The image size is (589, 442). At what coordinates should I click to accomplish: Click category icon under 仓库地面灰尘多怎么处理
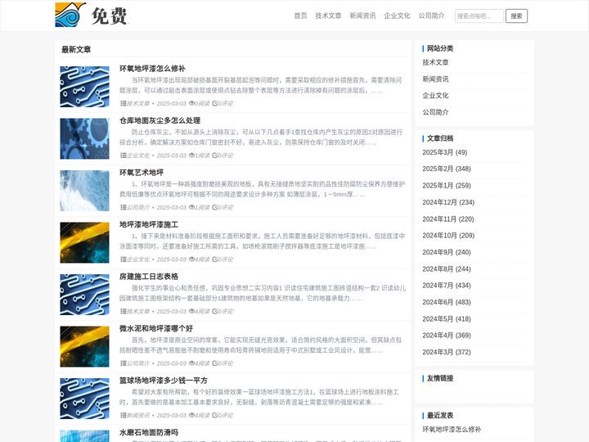(x=124, y=156)
